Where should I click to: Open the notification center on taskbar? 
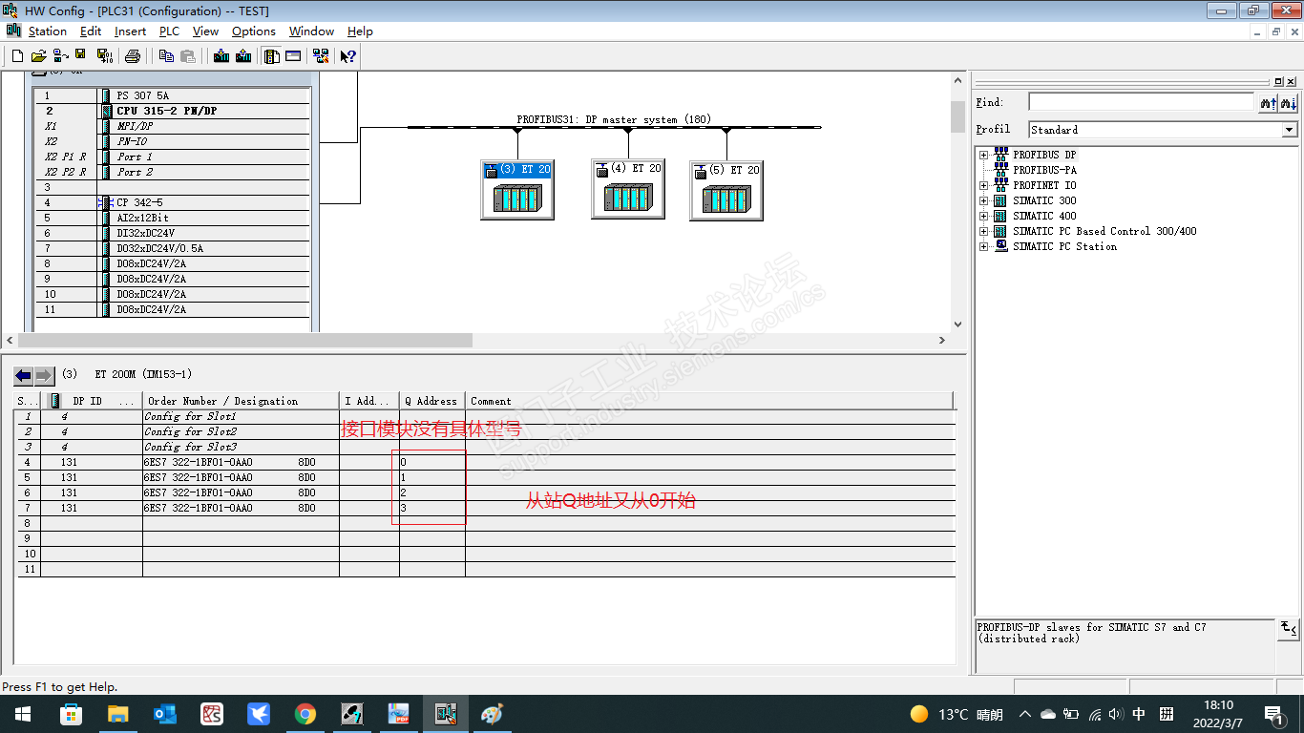[x=1273, y=714]
